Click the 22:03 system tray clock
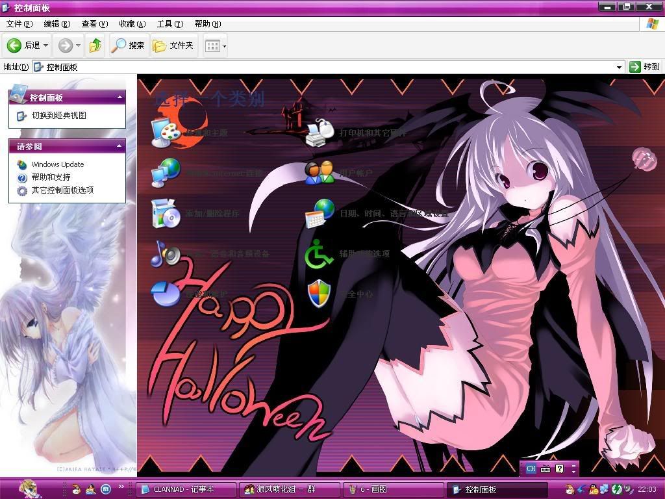Viewport: 665px width, 499px height. (647, 489)
